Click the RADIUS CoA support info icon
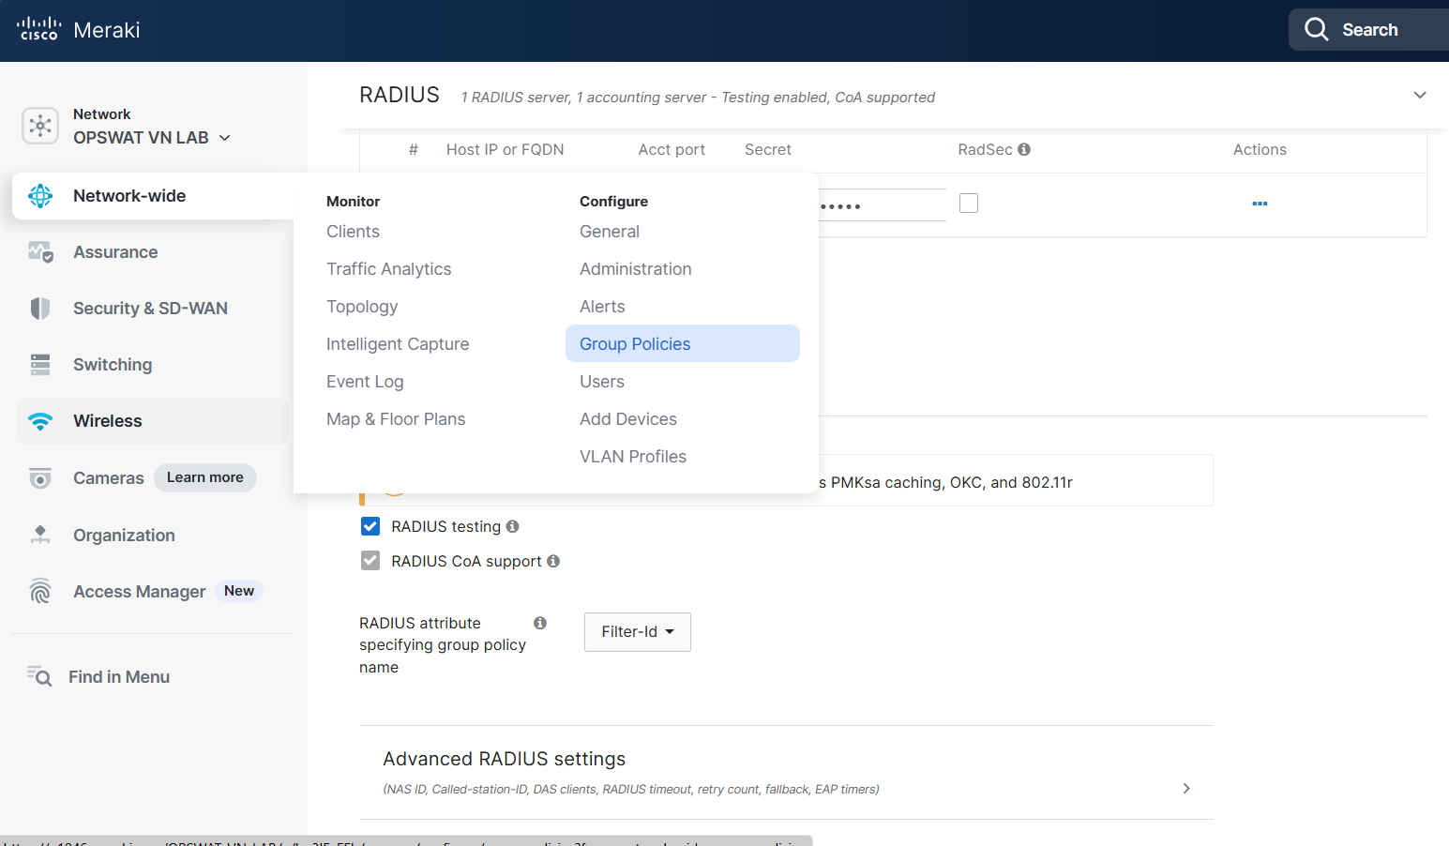This screenshot has height=846, width=1449. click(553, 561)
